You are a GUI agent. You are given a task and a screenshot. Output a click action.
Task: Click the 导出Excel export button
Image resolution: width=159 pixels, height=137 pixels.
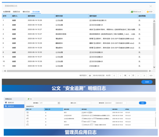pos(136,12)
